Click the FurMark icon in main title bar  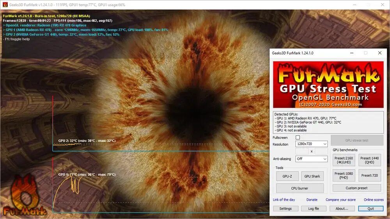tap(5, 5)
